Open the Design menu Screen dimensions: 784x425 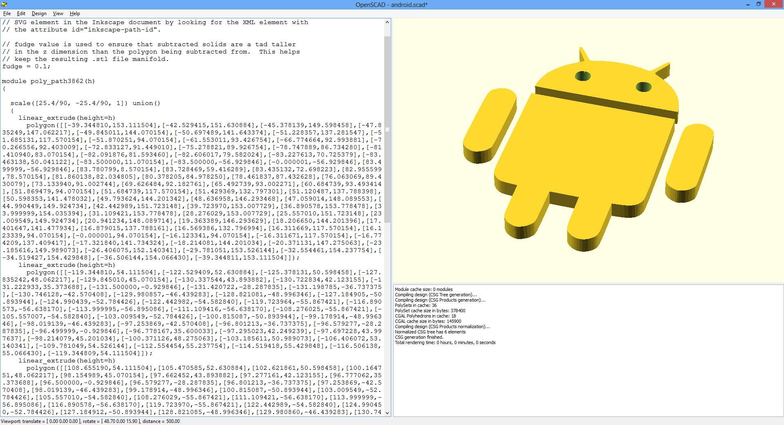[x=39, y=13]
